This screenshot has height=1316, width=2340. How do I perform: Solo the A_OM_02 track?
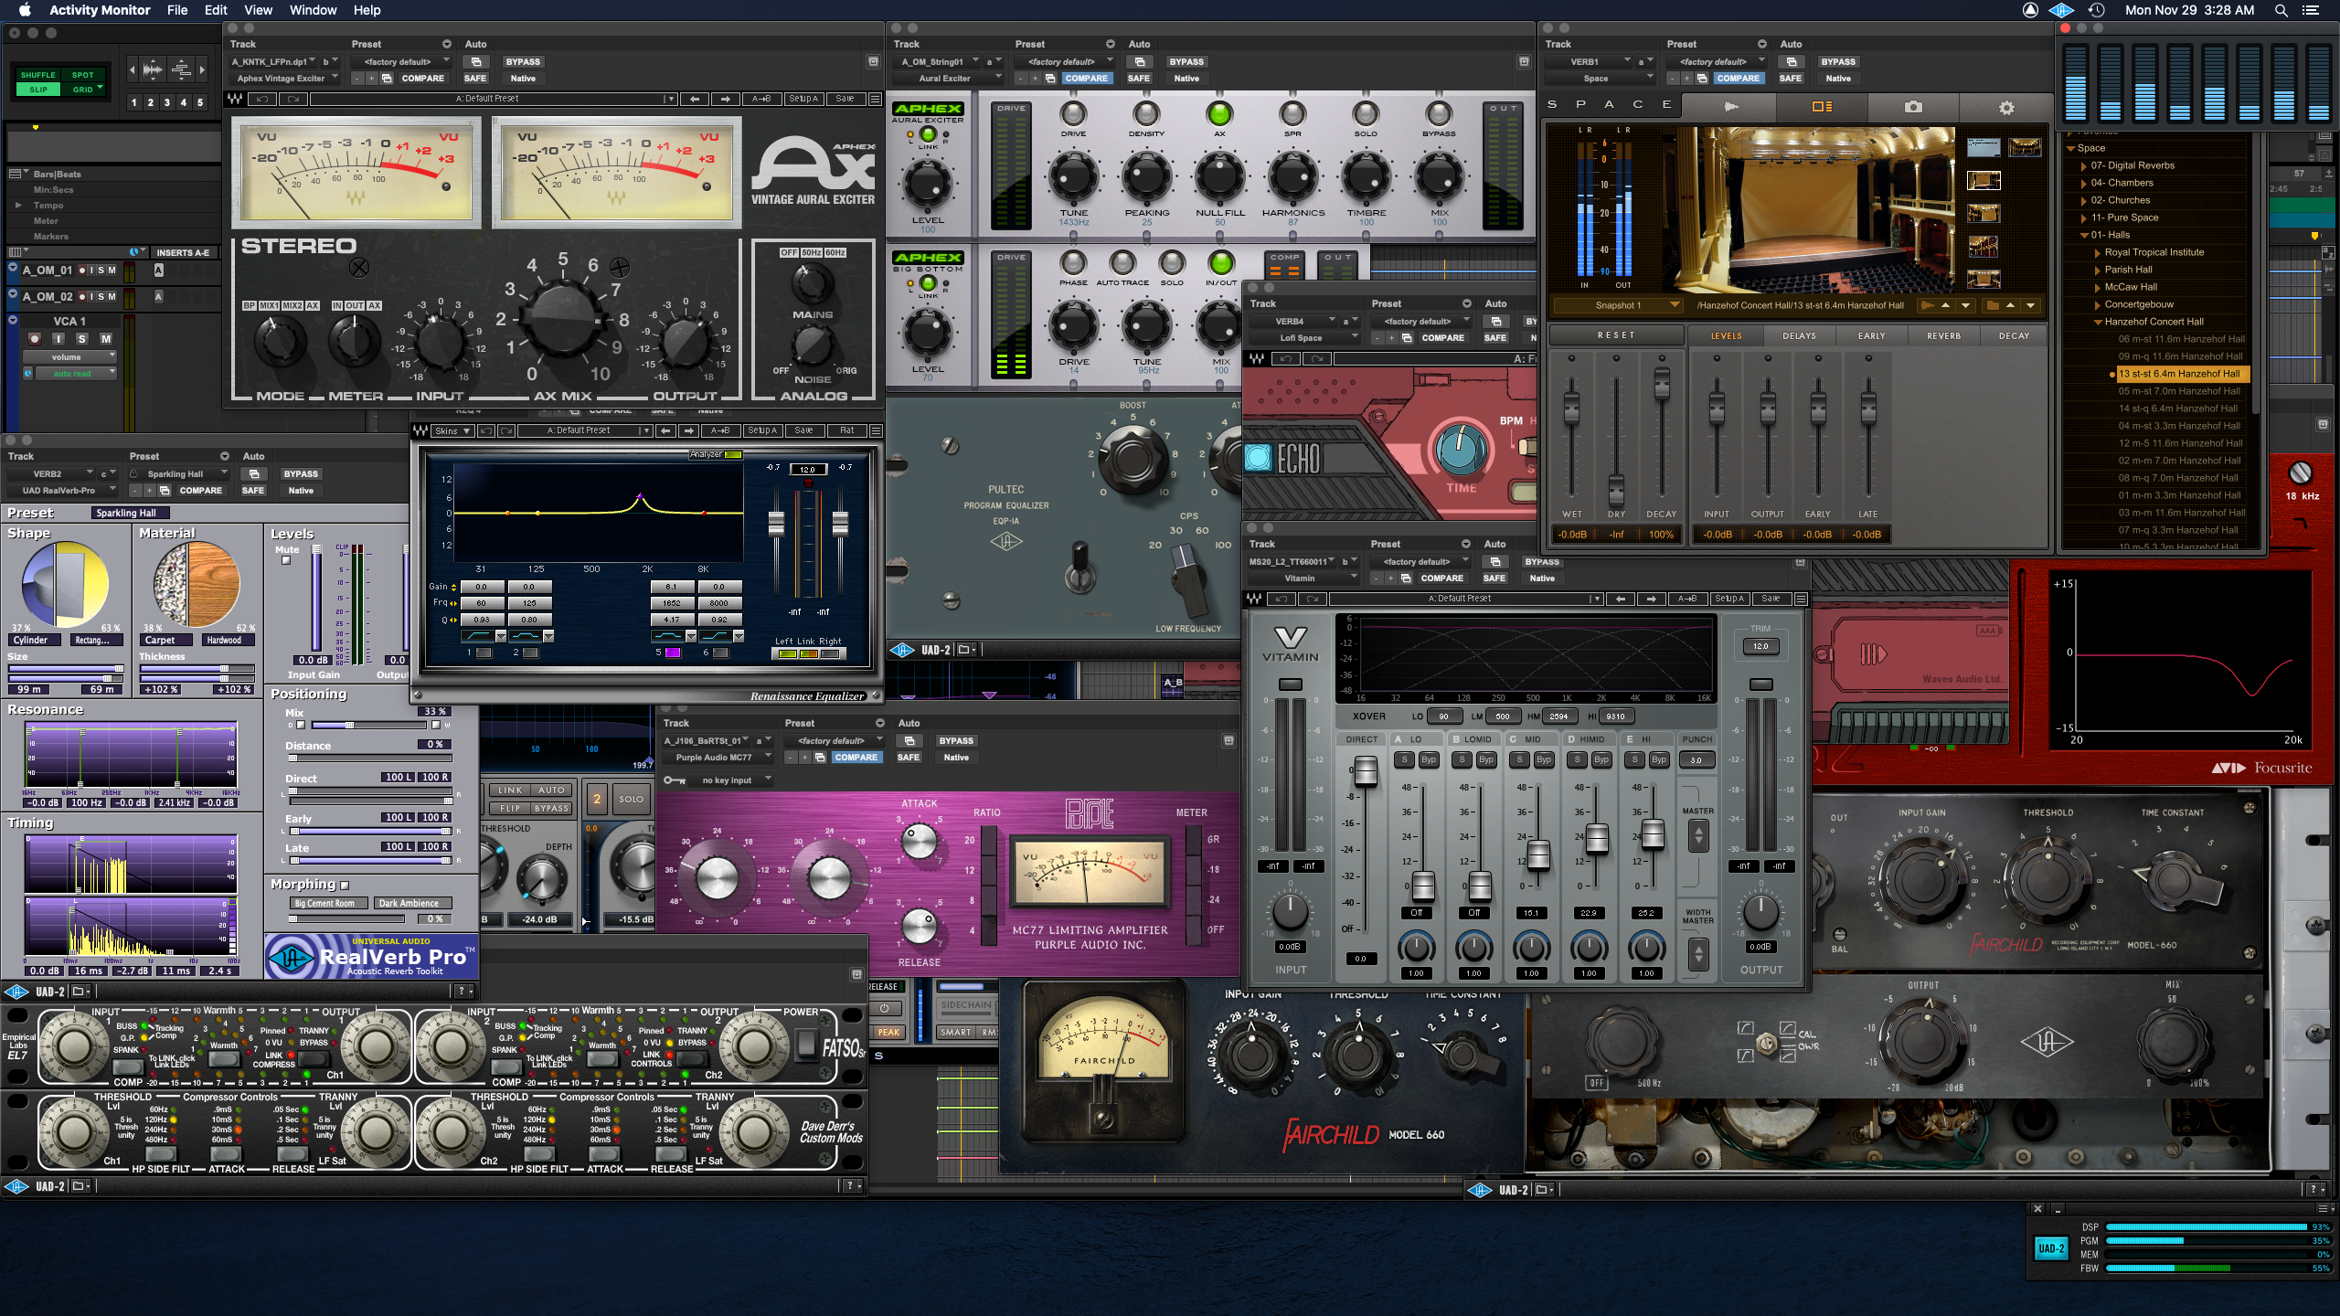click(x=102, y=297)
